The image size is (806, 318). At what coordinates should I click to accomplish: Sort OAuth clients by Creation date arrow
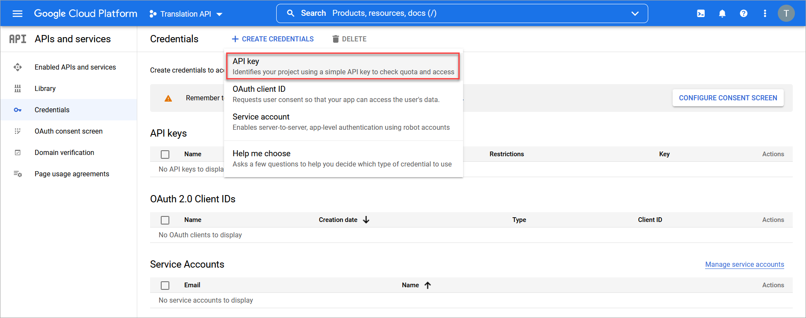click(366, 220)
